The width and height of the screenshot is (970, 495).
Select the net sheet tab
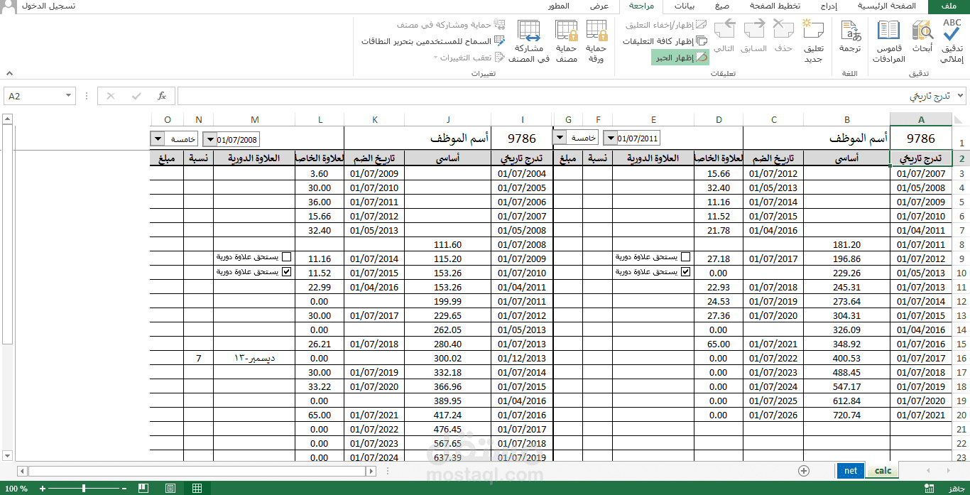[x=851, y=470]
